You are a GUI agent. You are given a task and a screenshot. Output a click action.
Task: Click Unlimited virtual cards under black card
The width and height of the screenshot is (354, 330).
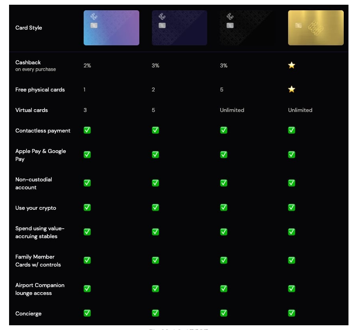tap(232, 110)
